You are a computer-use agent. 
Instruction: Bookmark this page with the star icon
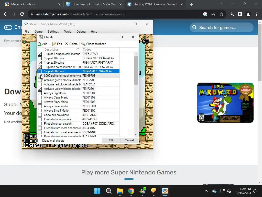point(222,14)
